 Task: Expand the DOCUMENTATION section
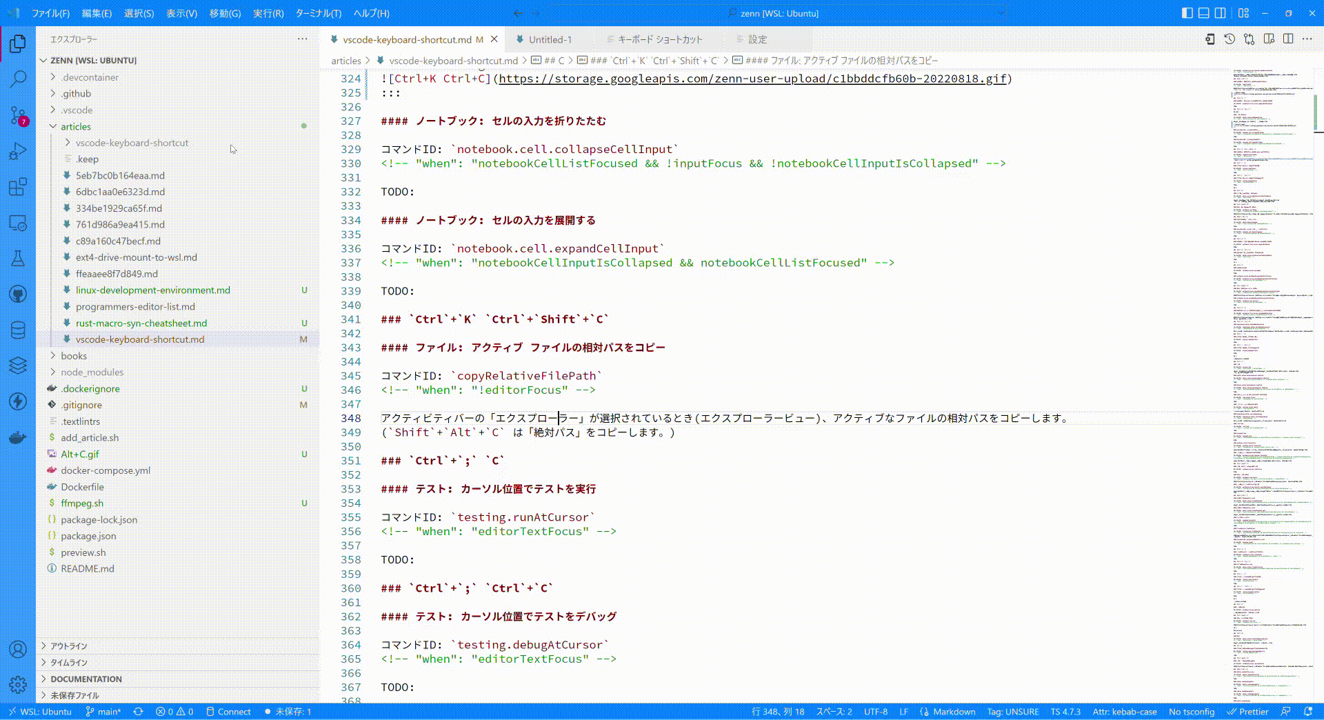pos(178,679)
